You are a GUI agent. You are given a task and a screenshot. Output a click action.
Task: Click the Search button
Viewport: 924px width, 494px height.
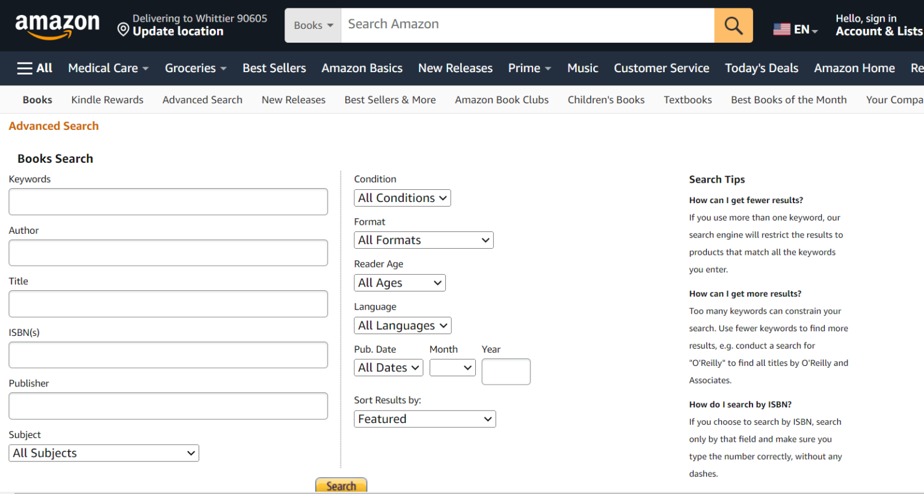click(341, 486)
